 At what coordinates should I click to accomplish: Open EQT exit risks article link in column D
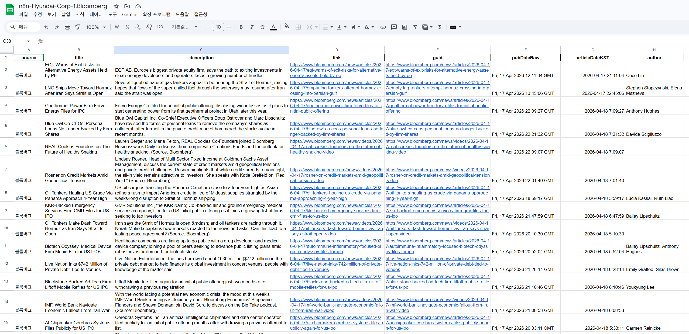click(x=336, y=70)
